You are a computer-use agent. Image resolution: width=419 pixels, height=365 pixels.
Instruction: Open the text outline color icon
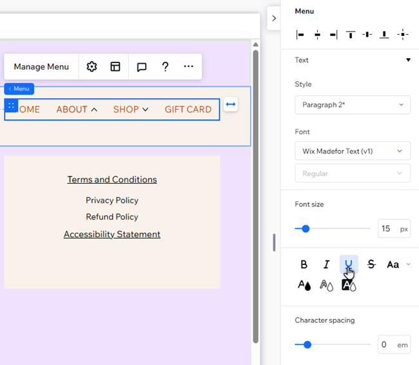point(326,285)
